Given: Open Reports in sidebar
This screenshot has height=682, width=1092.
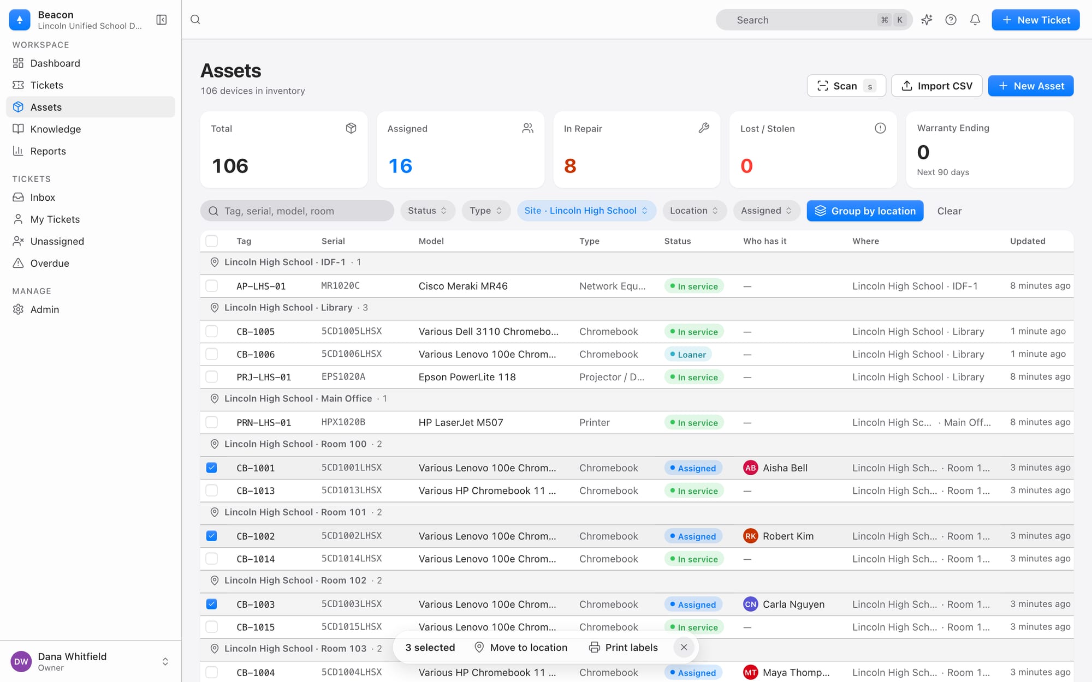Looking at the screenshot, I should [x=91, y=151].
